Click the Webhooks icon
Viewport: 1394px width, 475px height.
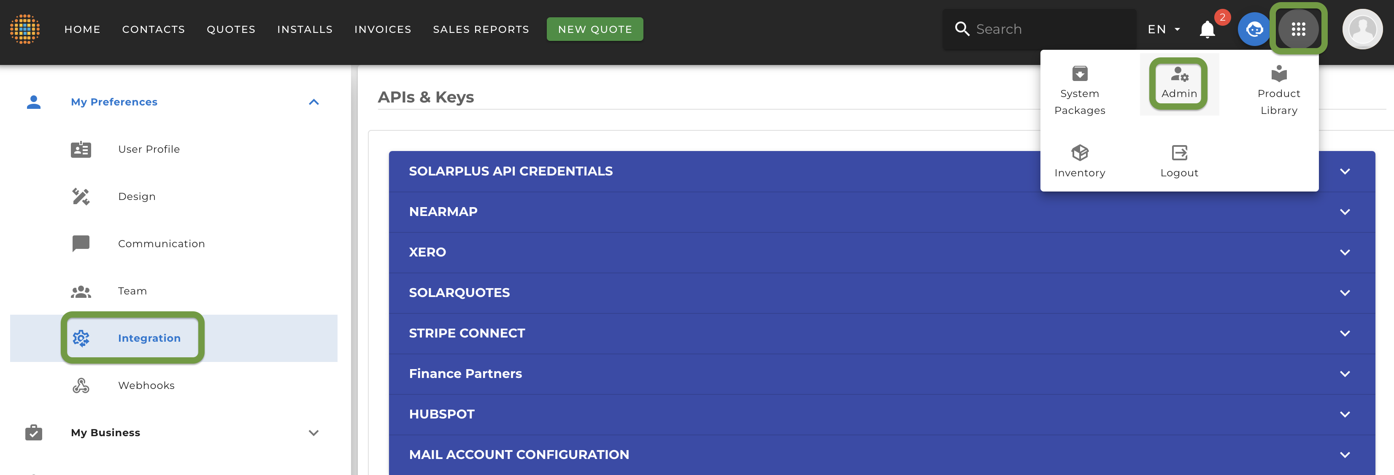click(81, 386)
